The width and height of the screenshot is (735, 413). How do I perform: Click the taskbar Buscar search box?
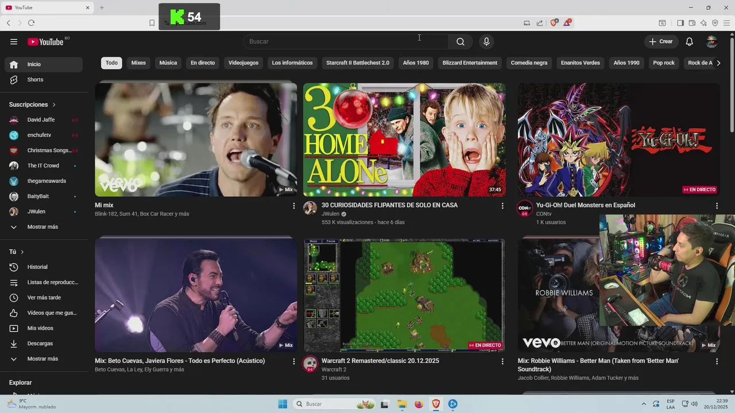pyautogui.click(x=335, y=404)
